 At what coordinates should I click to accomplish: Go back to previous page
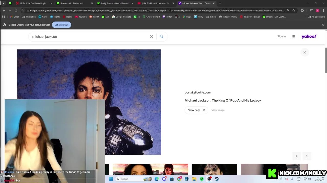tap(4, 10)
